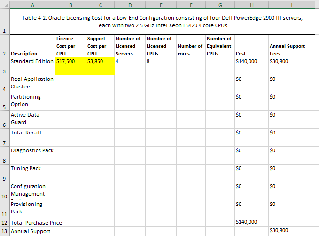
Task: Select column I header
Action: [292, 5]
